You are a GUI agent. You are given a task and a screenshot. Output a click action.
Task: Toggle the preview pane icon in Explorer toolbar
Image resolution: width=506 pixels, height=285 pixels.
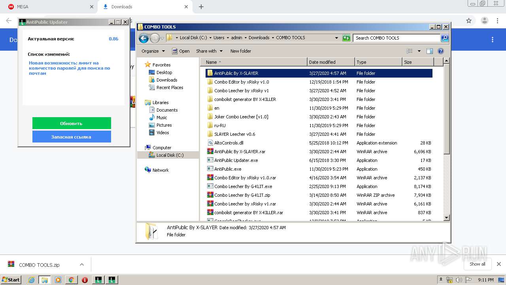point(430,51)
